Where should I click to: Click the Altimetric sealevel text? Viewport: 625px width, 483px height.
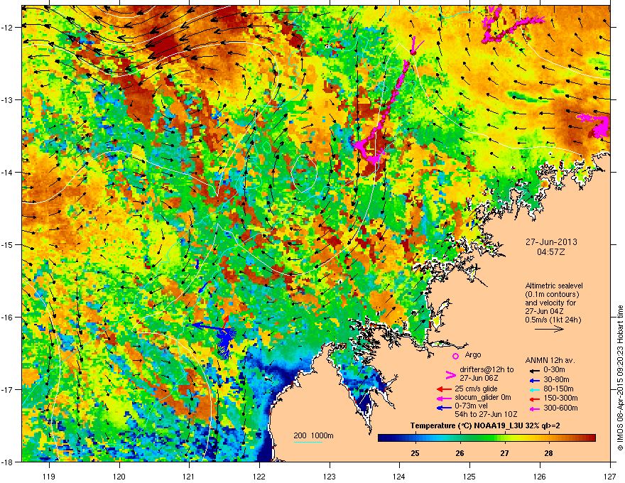[554, 286]
